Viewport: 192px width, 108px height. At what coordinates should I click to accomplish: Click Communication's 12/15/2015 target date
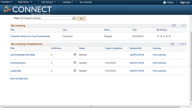coord(110,63)
